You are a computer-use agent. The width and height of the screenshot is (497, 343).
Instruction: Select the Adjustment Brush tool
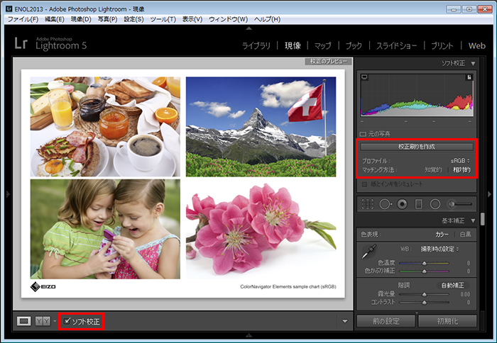[x=459, y=204]
